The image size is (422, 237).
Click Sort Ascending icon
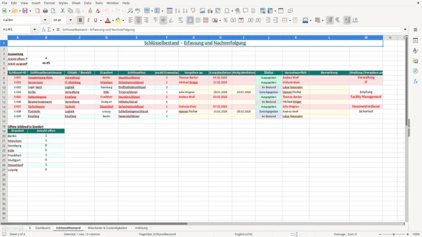click(177, 11)
